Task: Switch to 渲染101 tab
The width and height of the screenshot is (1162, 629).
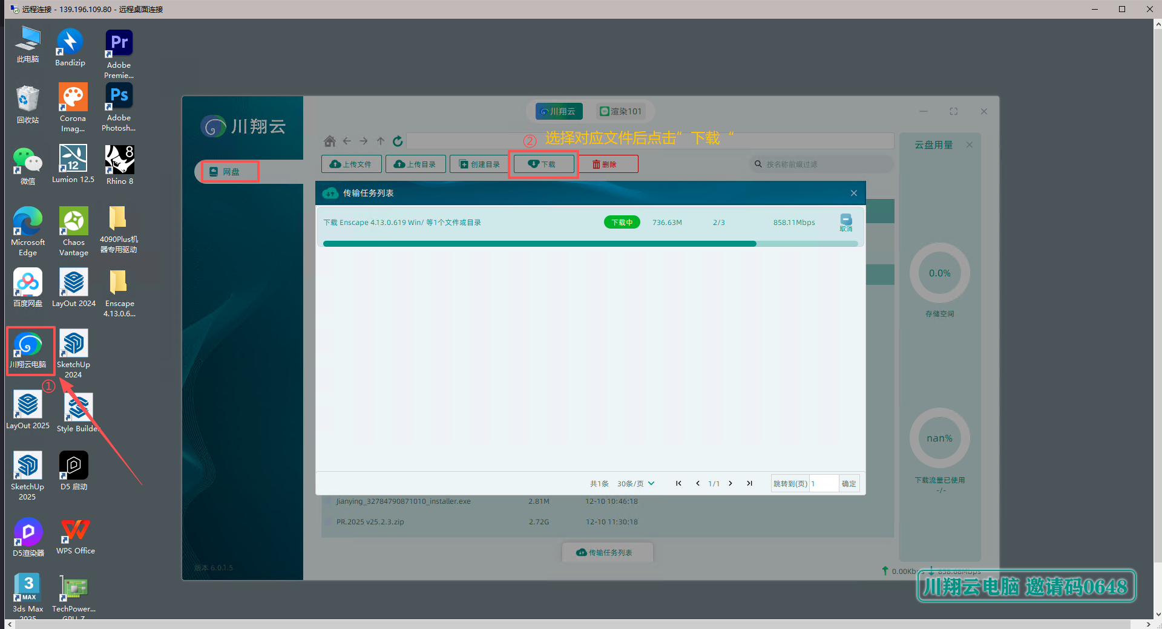Action: 621,111
